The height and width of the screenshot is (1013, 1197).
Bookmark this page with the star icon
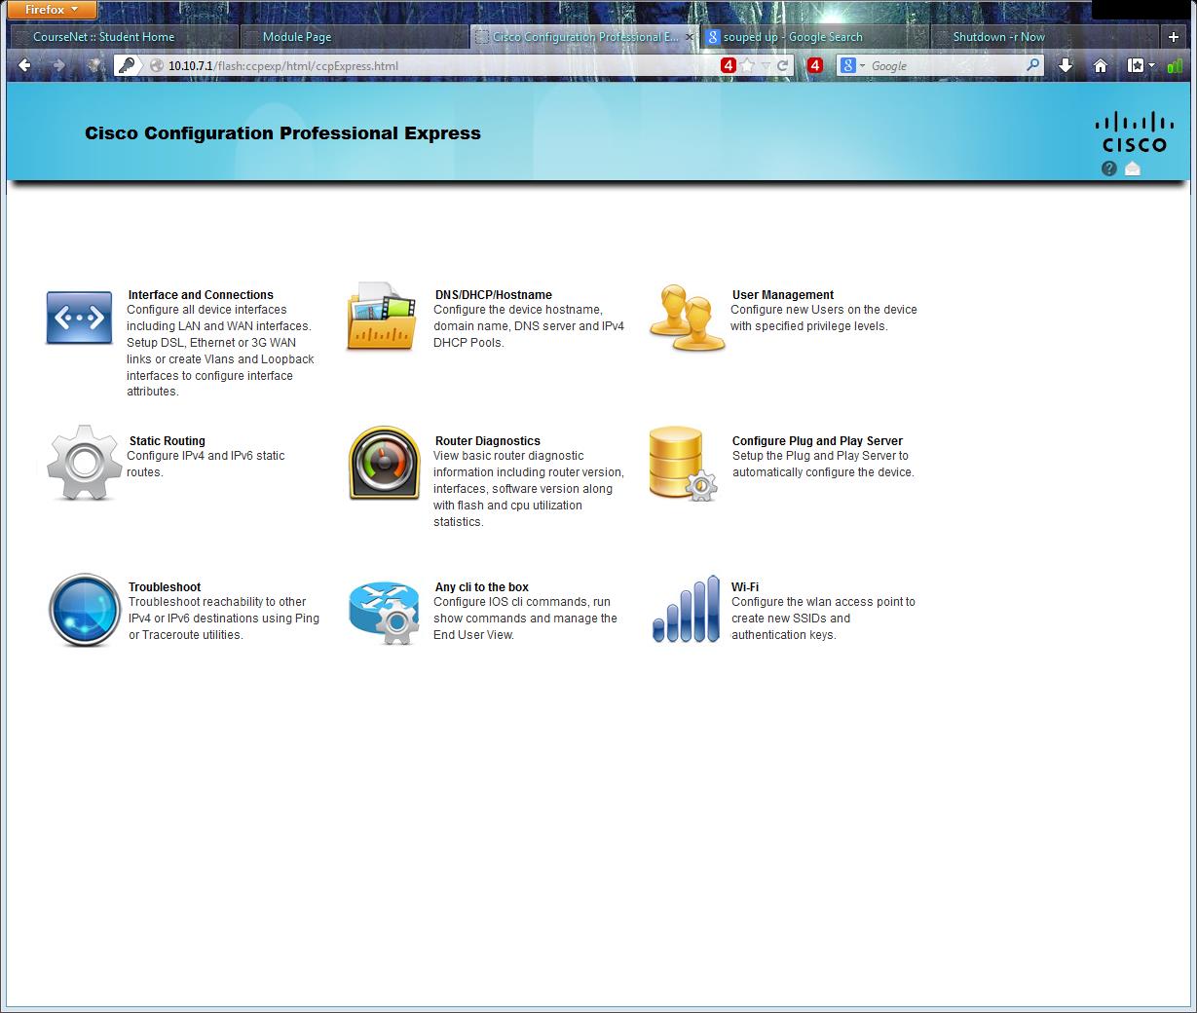pyautogui.click(x=747, y=65)
